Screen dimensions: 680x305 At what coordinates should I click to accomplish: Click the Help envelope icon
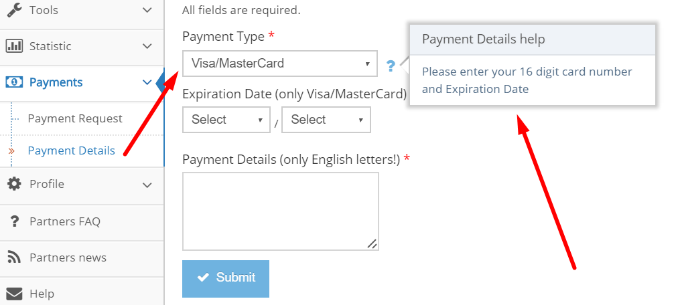click(x=14, y=294)
